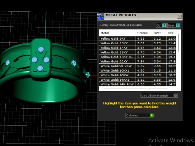The width and height of the screenshot is (195, 146).
Task: Click the SPG column header
Action: [171, 33]
